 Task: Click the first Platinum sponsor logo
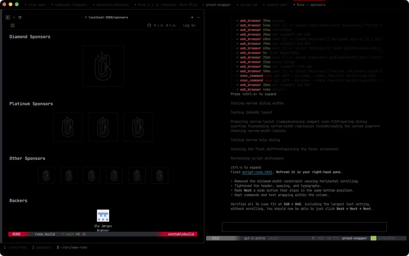click(x=68, y=127)
